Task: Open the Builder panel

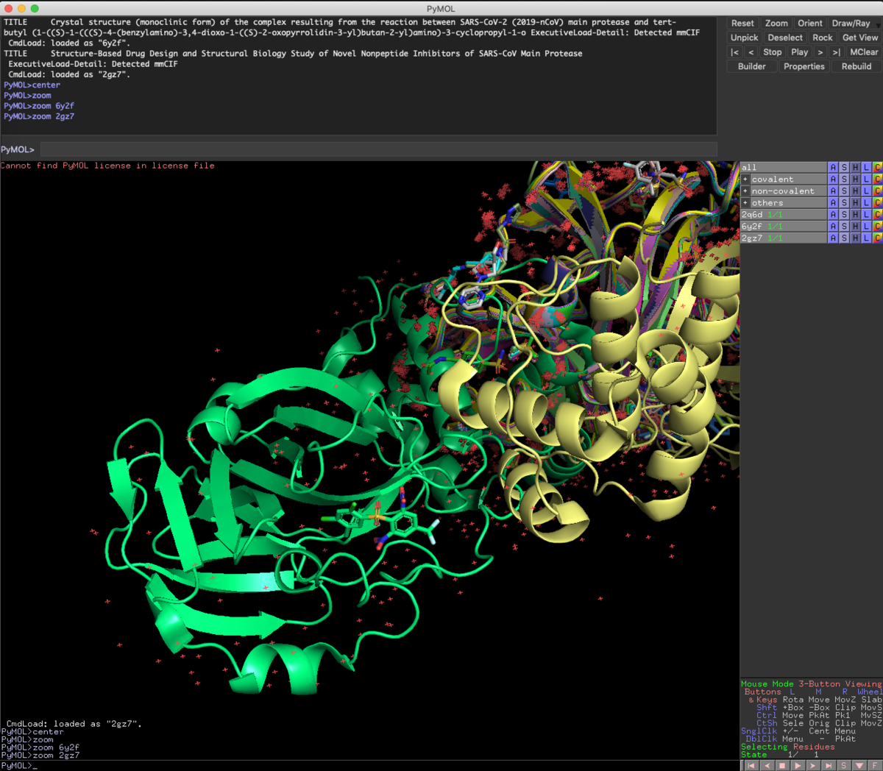Action: tap(751, 66)
